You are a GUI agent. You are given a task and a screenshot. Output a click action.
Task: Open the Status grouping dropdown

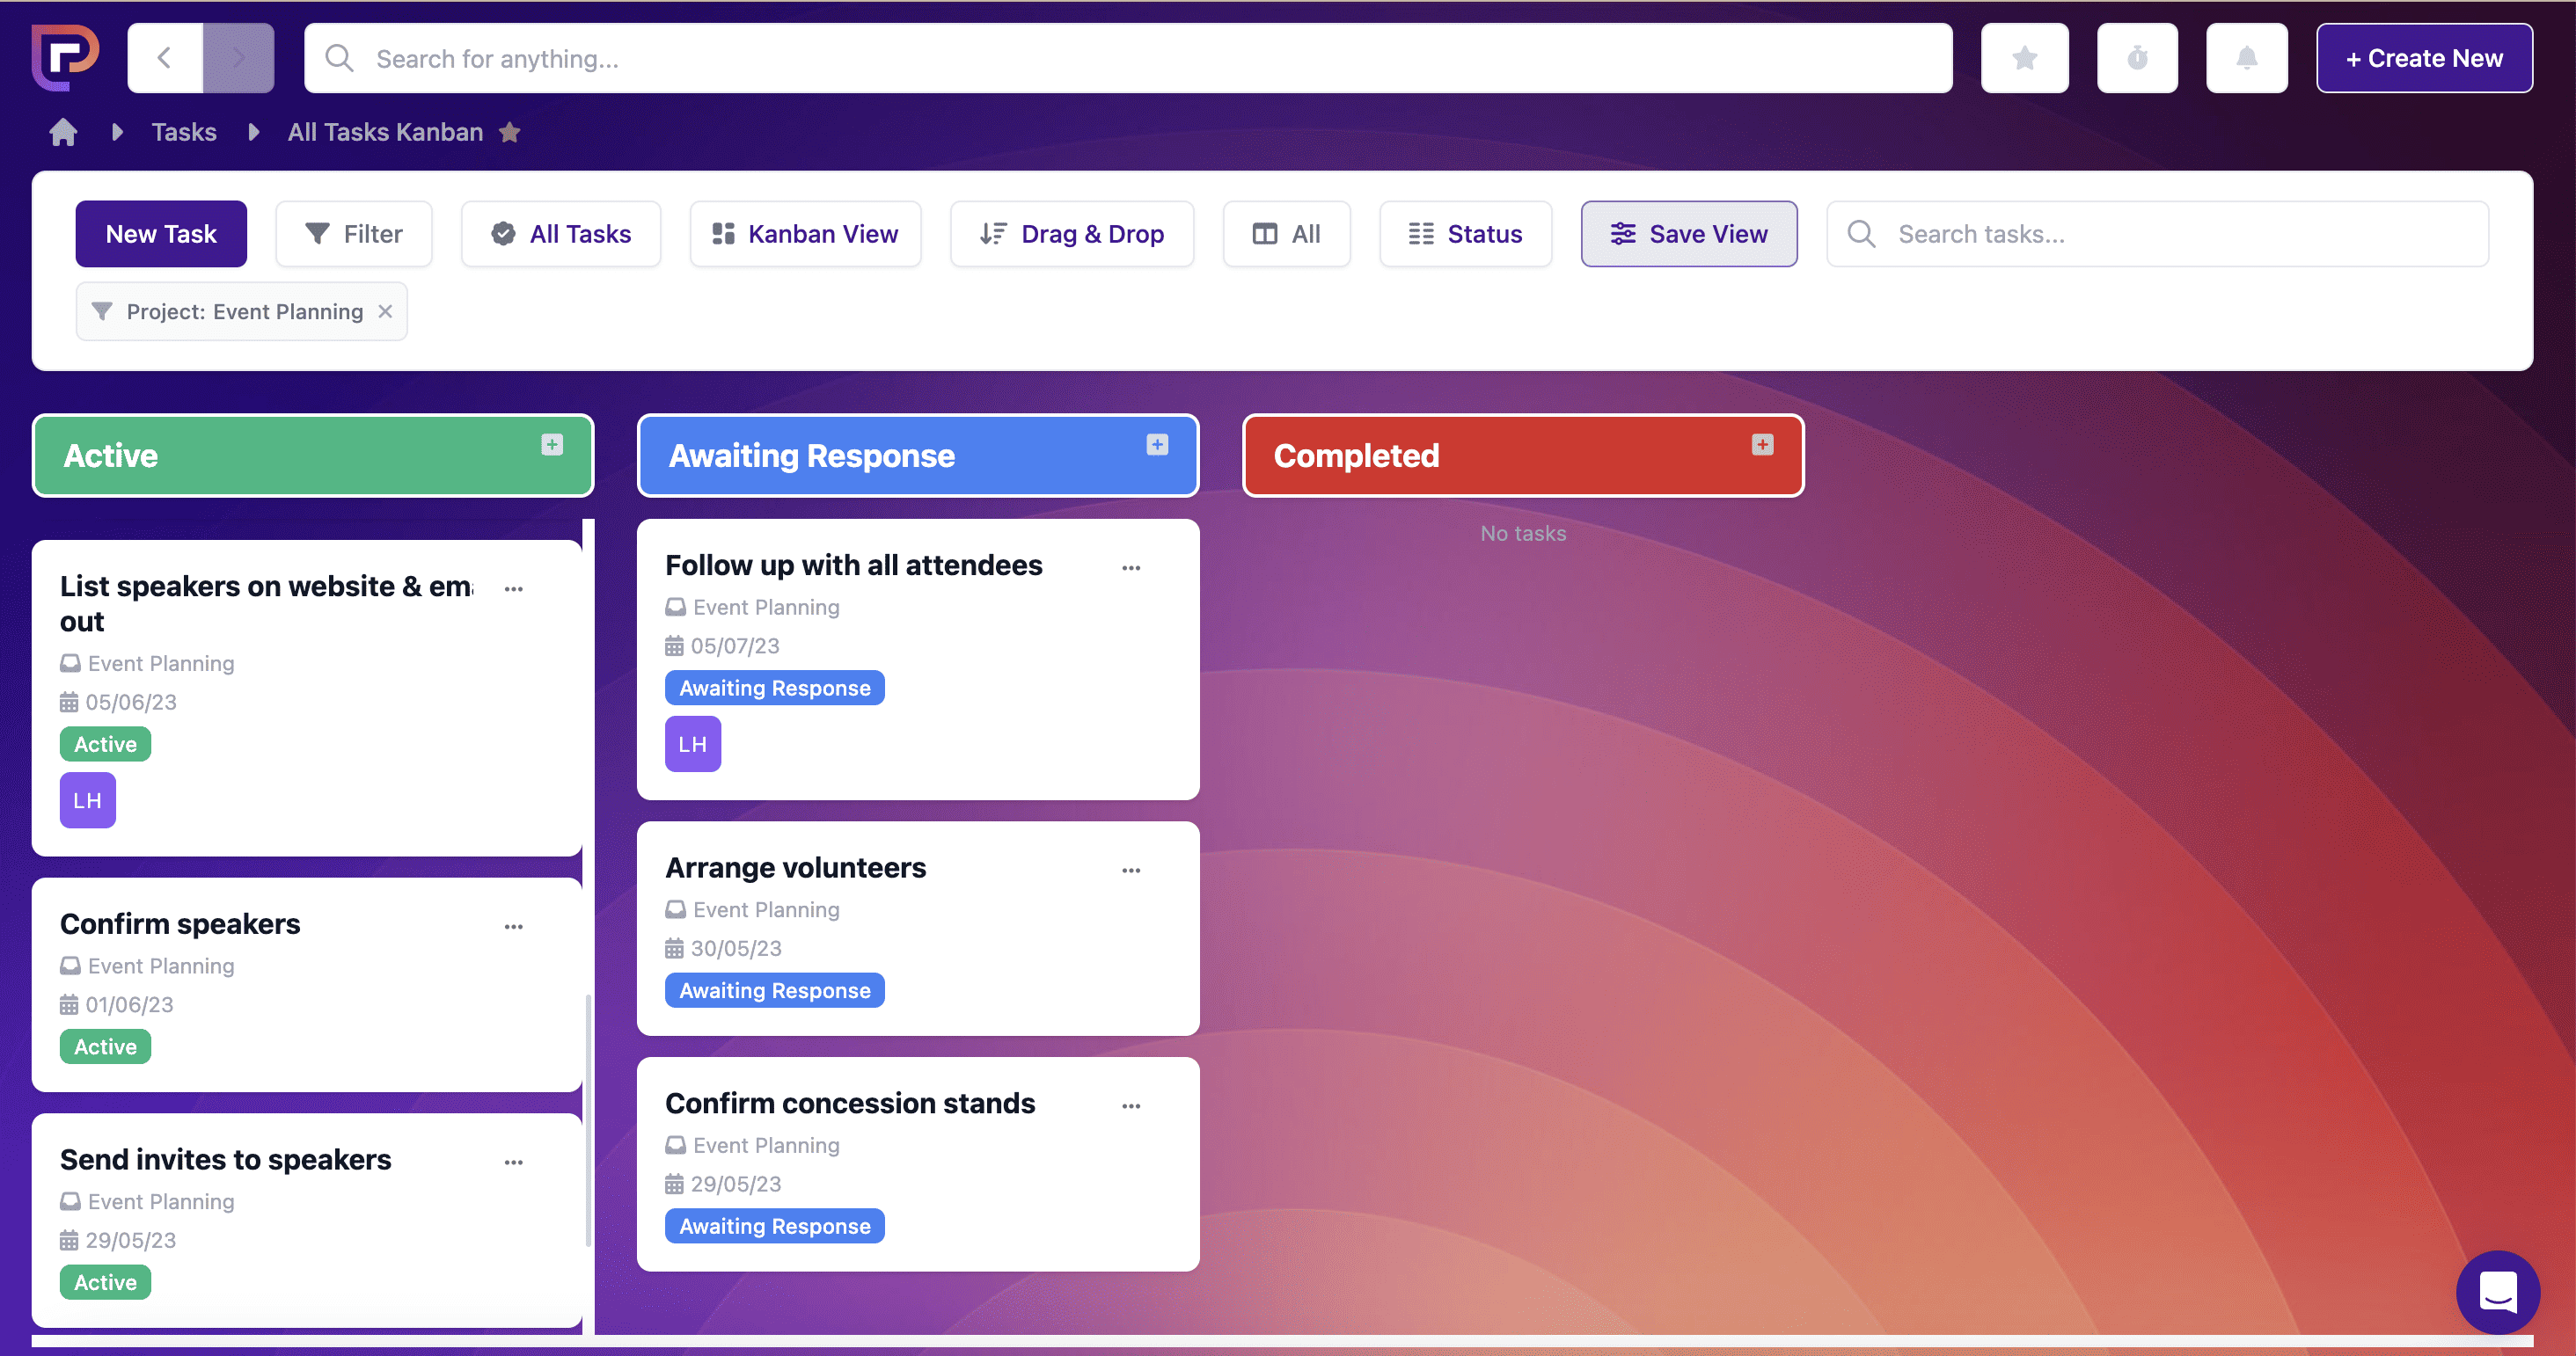(1465, 234)
